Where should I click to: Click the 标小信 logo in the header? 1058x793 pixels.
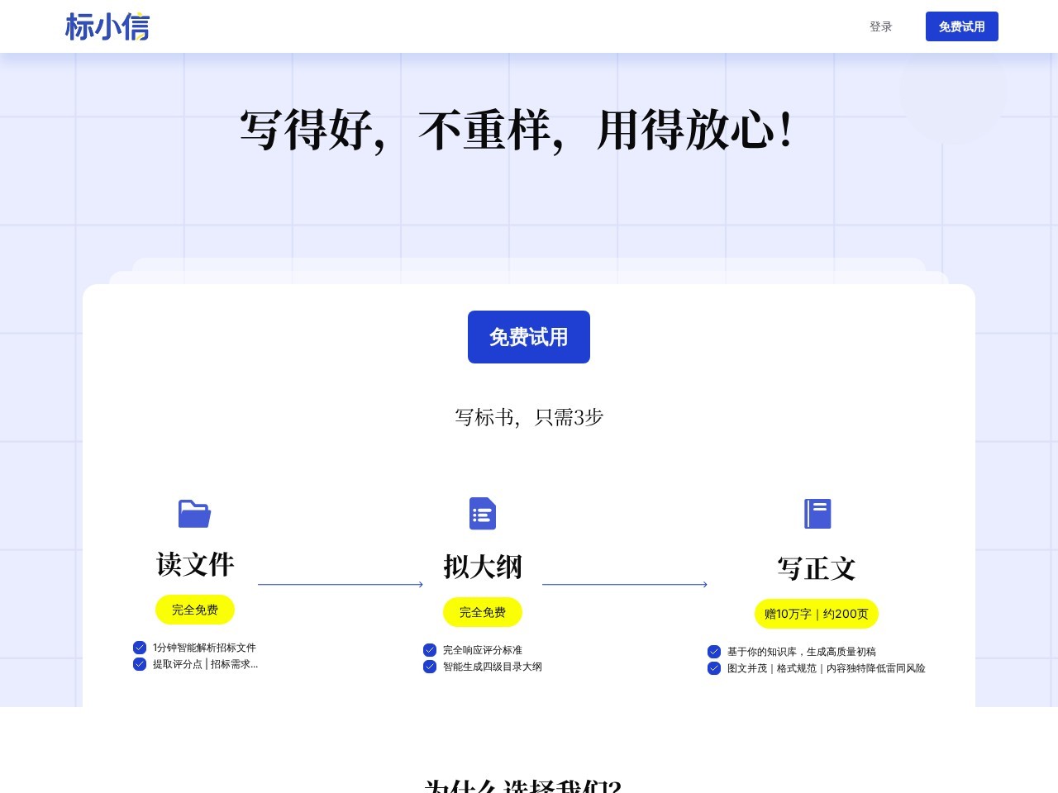(x=107, y=26)
